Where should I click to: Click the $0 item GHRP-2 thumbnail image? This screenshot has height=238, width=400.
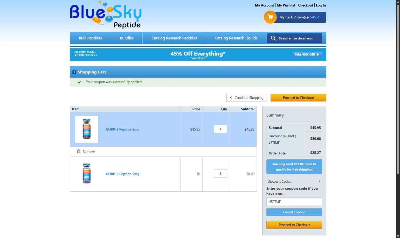coord(87,174)
